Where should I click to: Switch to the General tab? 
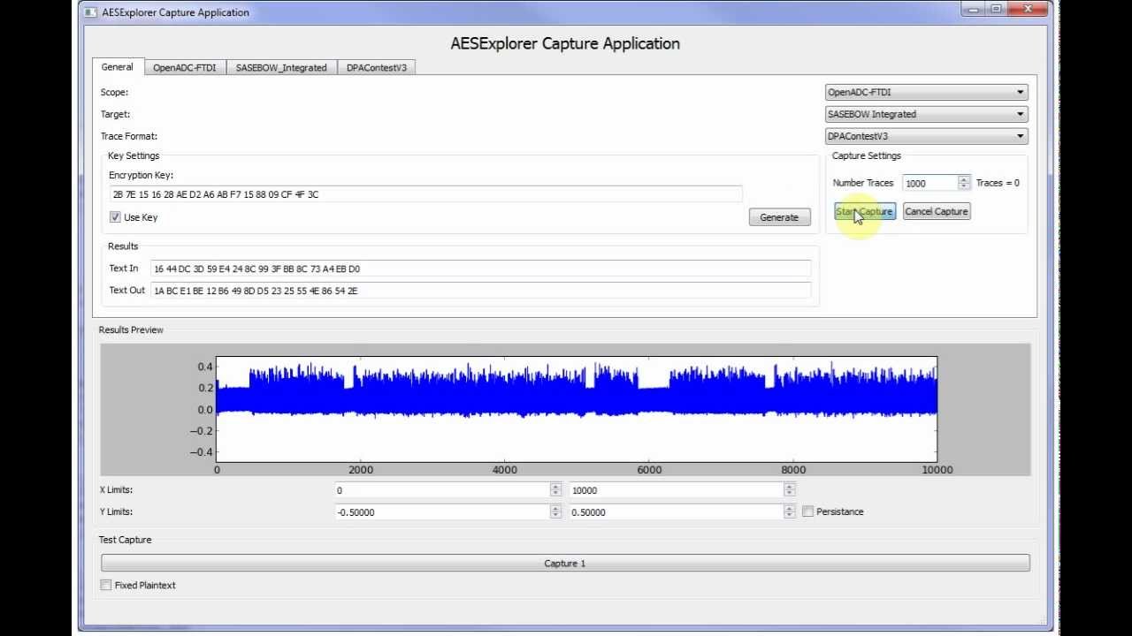(117, 67)
